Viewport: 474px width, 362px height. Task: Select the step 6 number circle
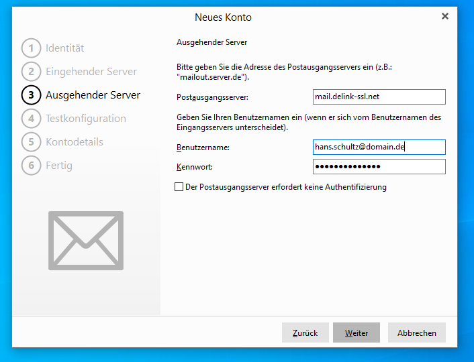point(31,166)
